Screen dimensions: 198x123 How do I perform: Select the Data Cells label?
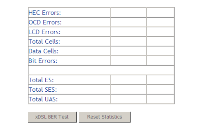point(43,51)
